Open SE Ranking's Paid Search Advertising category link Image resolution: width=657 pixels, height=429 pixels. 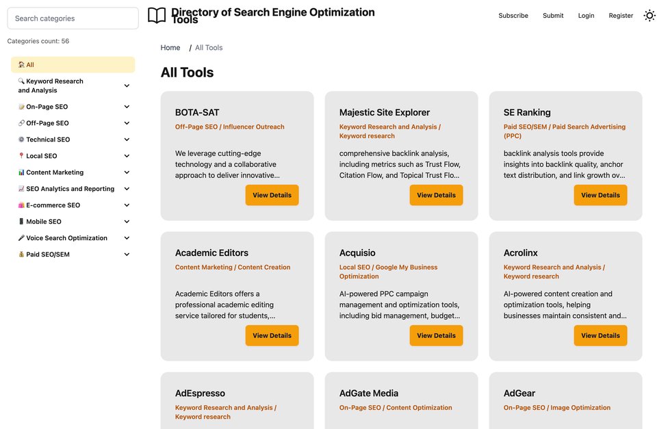click(565, 131)
